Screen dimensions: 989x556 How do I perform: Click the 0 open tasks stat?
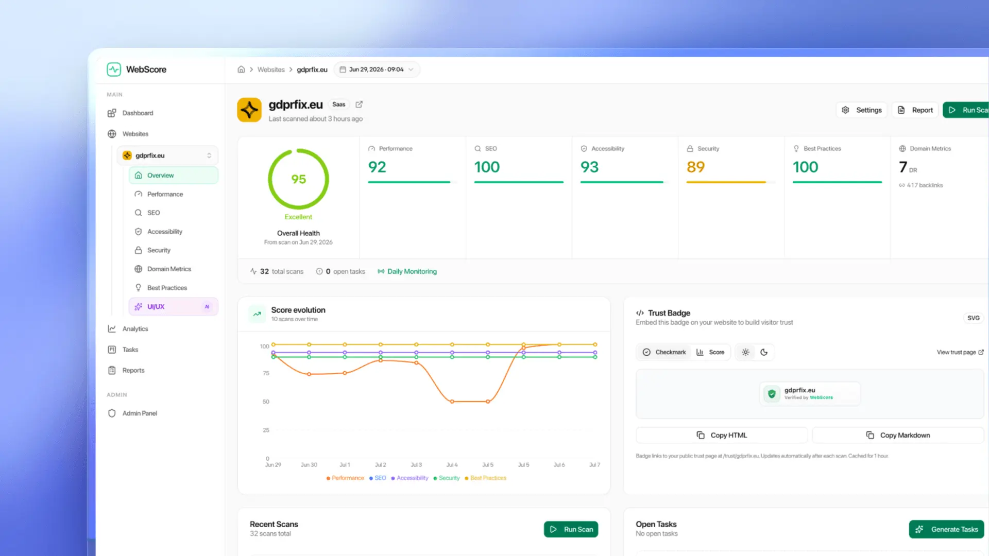340,271
